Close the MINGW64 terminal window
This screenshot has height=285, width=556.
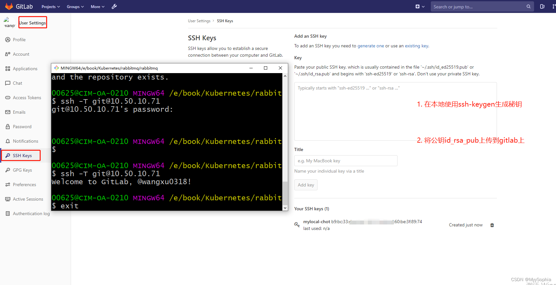pos(280,68)
